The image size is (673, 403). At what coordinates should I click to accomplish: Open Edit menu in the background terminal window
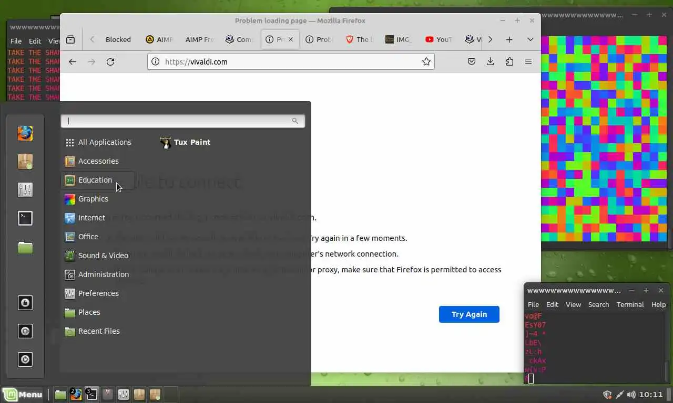35,41
